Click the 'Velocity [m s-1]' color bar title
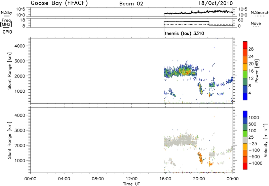 pyautogui.click(x=265, y=140)
